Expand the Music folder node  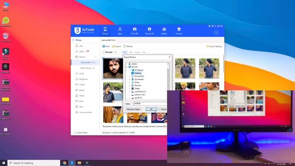pos(130,83)
